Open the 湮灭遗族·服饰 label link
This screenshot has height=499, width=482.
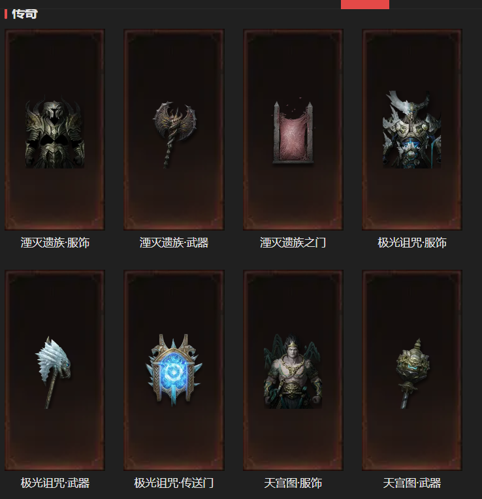point(55,243)
